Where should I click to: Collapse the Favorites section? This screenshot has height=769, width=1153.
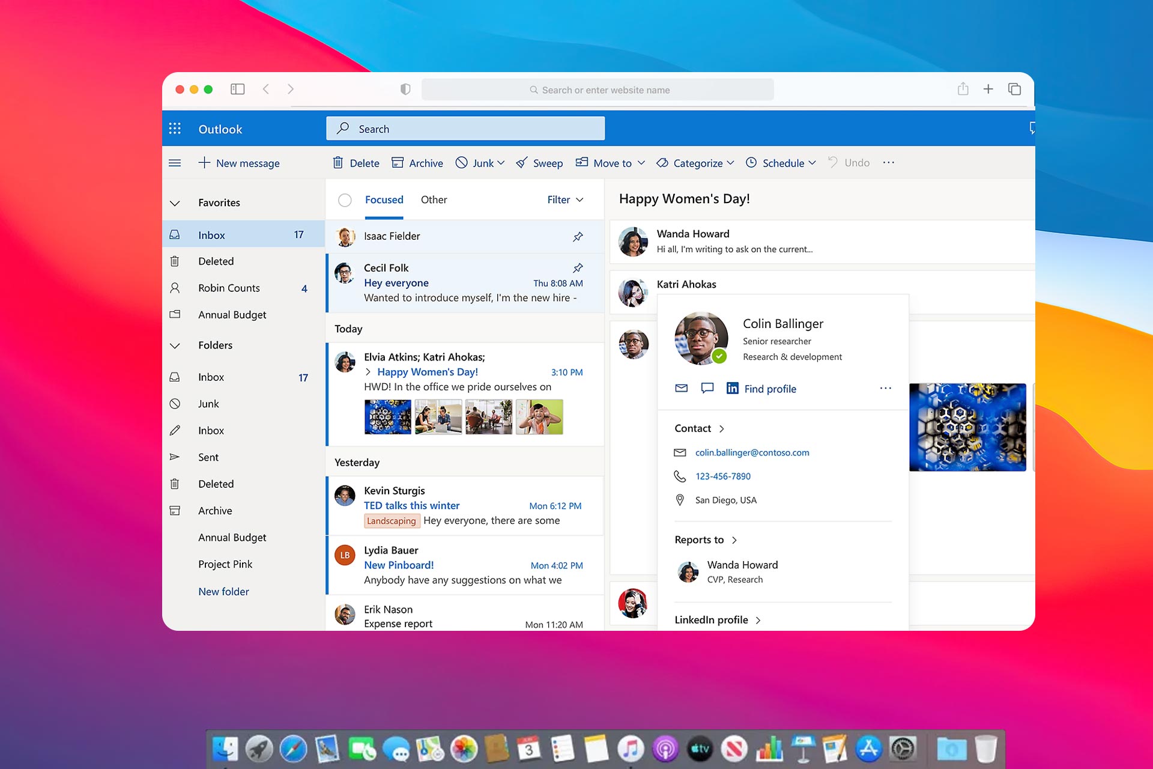(175, 203)
